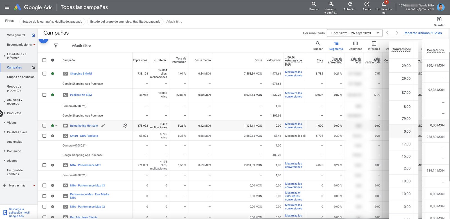
Task: Click the funnel filter icon
Action: point(56,45)
